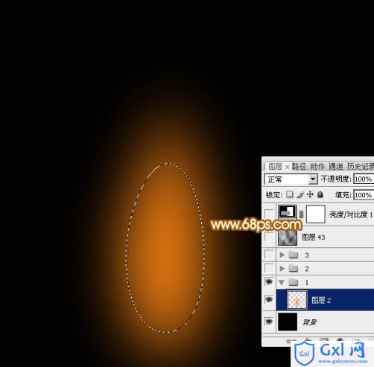
Task: Click the link icon on 亮度/对比度 1 layer
Action: [x=301, y=214]
